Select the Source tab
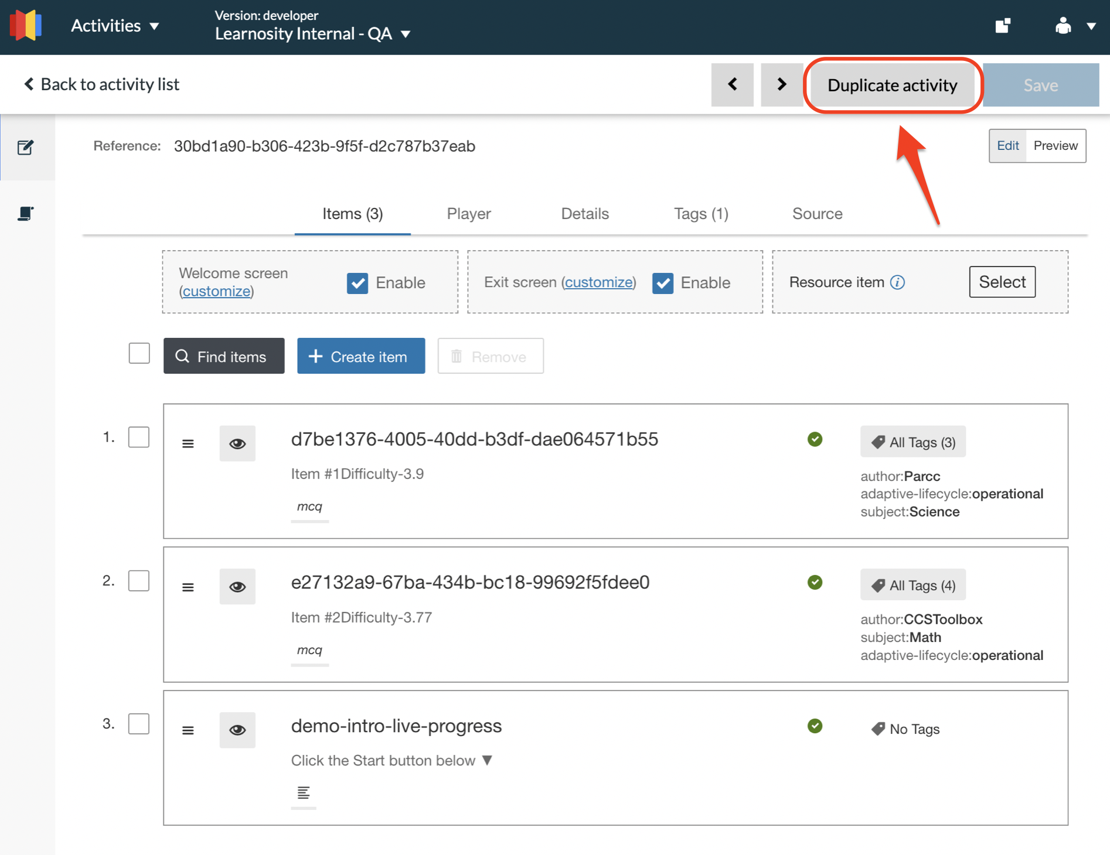 click(817, 214)
